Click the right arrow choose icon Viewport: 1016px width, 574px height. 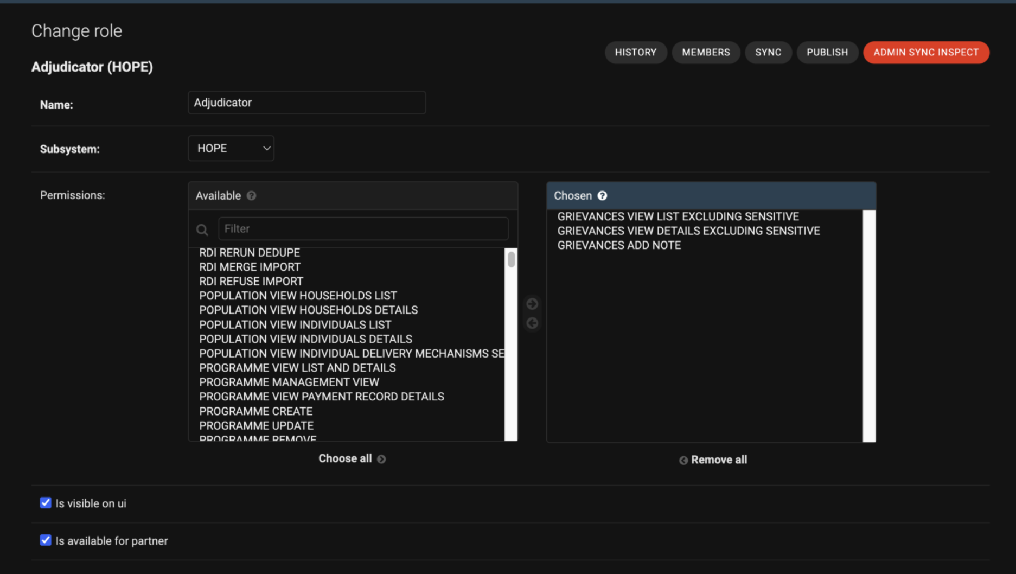(532, 304)
